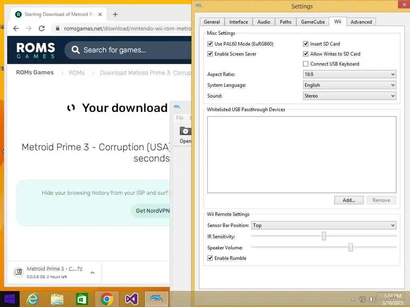Image resolution: width=410 pixels, height=307 pixels.
Task: Switch to Chrome in taskbar
Action: coord(107,299)
